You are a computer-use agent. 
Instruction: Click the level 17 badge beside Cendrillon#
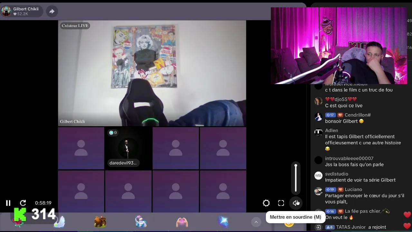click(330, 115)
